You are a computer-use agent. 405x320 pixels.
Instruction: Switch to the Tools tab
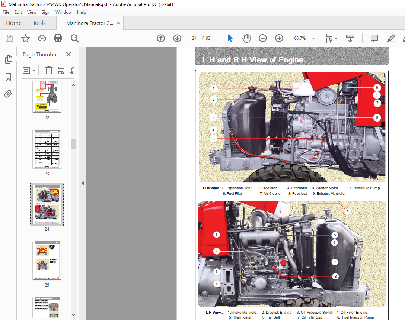click(39, 23)
